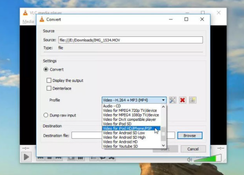Choose Video for Android HD profile

[x=132, y=142]
